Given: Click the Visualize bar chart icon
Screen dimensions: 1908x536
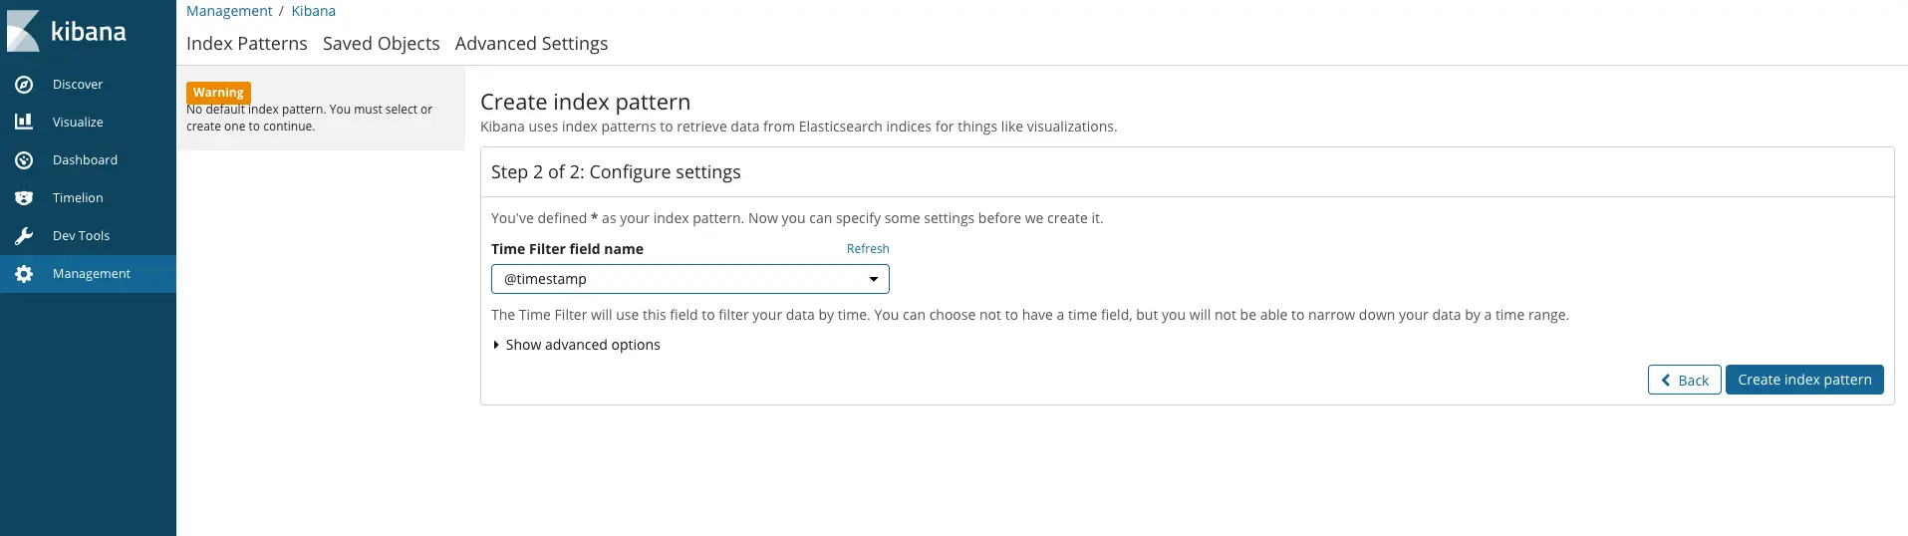Looking at the screenshot, I should pos(24,122).
